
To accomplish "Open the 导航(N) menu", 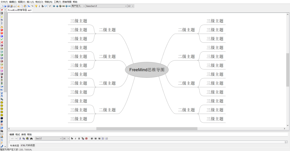I will tap(48, 2).
